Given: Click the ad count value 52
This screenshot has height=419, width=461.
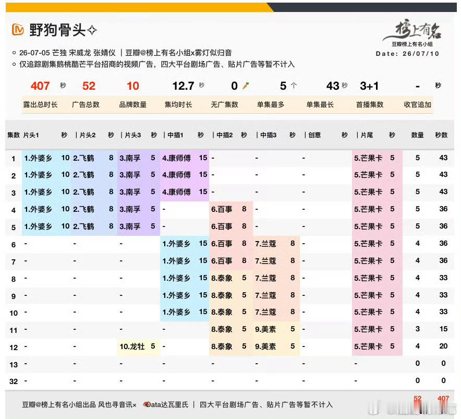Looking at the screenshot, I should 89,86.
